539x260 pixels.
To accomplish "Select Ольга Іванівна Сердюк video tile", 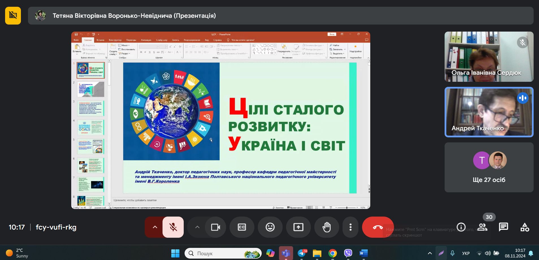I will coord(489,57).
